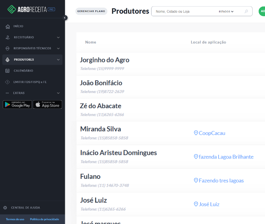Expand the Produtores menu chevron

pyautogui.click(x=58, y=60)
